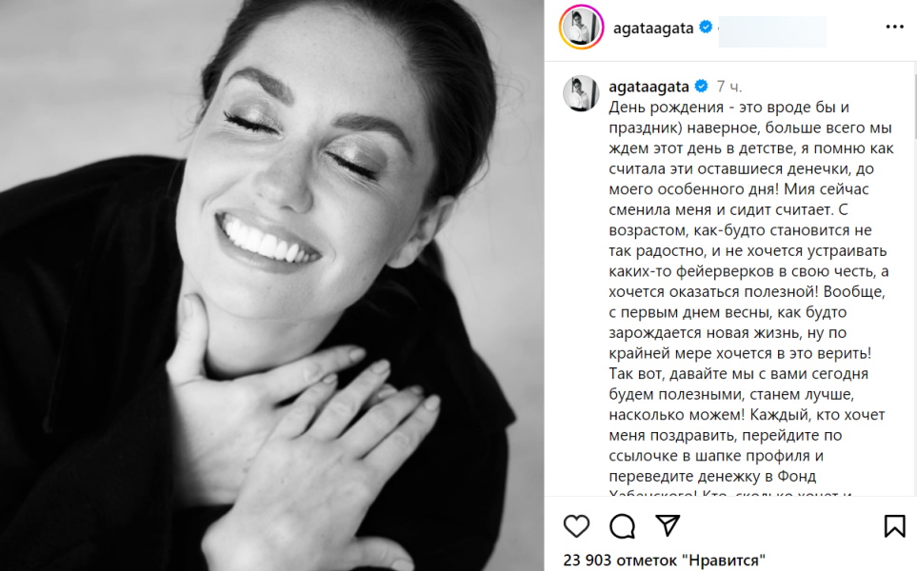Screen dimensions: 917x571
Task: Open comments via the speech bubble icon
Action: tap(622, 526)
